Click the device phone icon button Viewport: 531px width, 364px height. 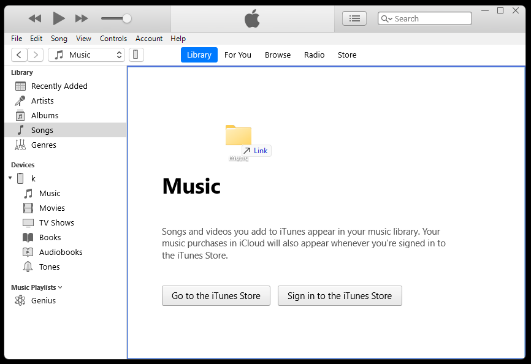(136, 55)
